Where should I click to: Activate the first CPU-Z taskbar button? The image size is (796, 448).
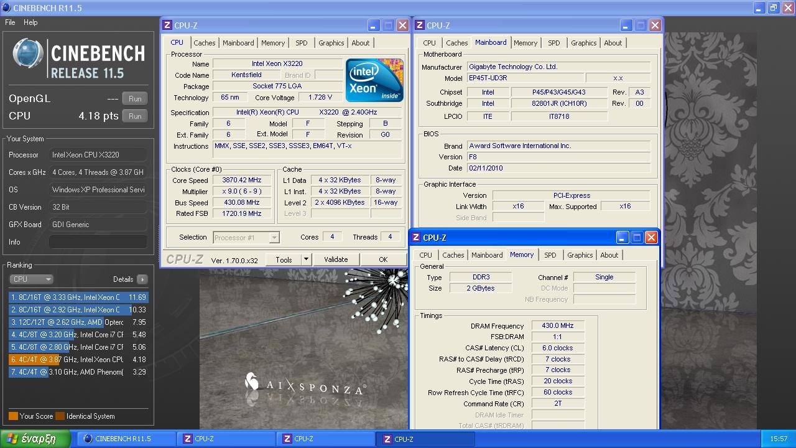(x=225, y=439)
